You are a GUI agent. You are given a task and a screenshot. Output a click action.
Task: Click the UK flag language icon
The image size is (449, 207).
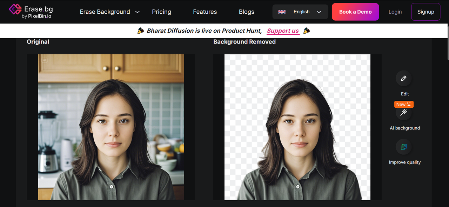point(282,12)
